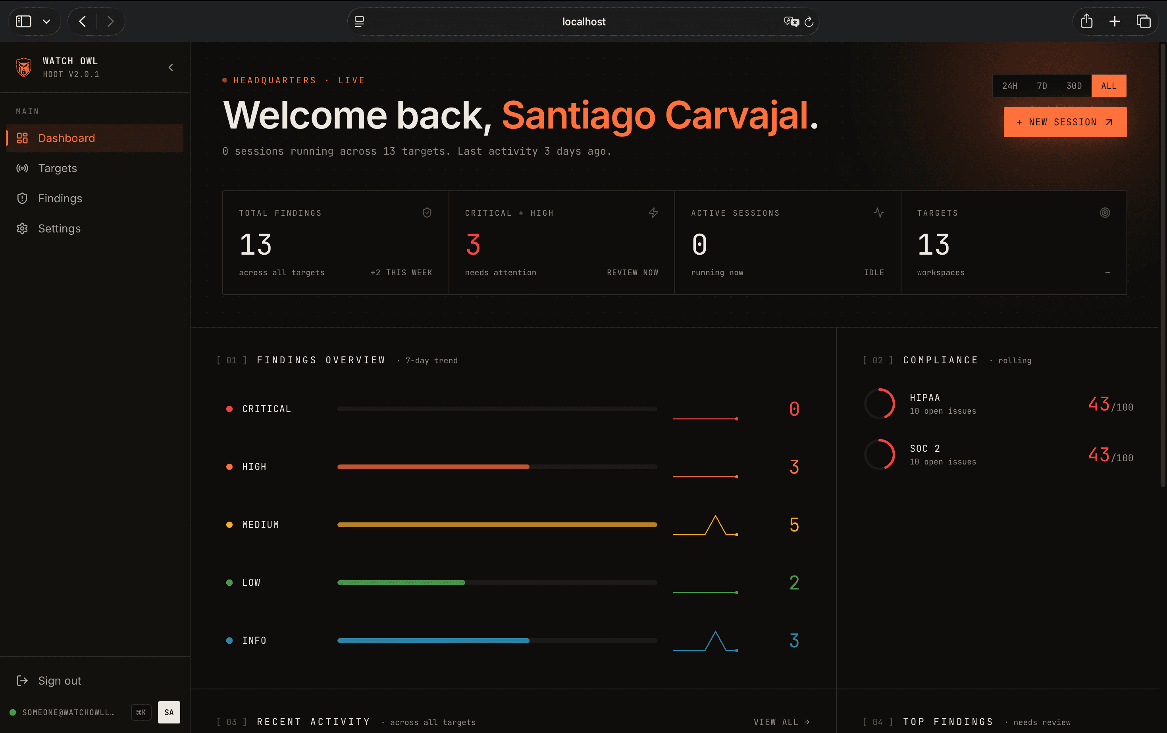Click the SA user avatar
This screenshot has height=733, width=1167.
[169, 712]
